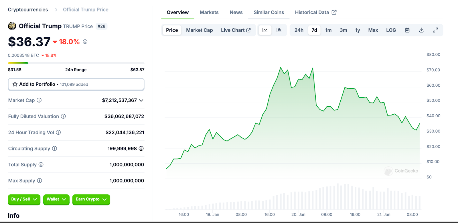458x223 pixels.
Task: Click the #28 rank badge
Action: click(x=101, y=26)
